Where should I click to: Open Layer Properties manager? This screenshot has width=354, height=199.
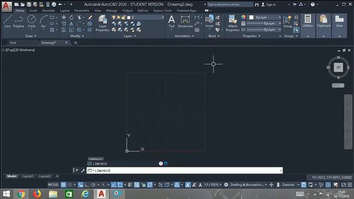point(103,23)
